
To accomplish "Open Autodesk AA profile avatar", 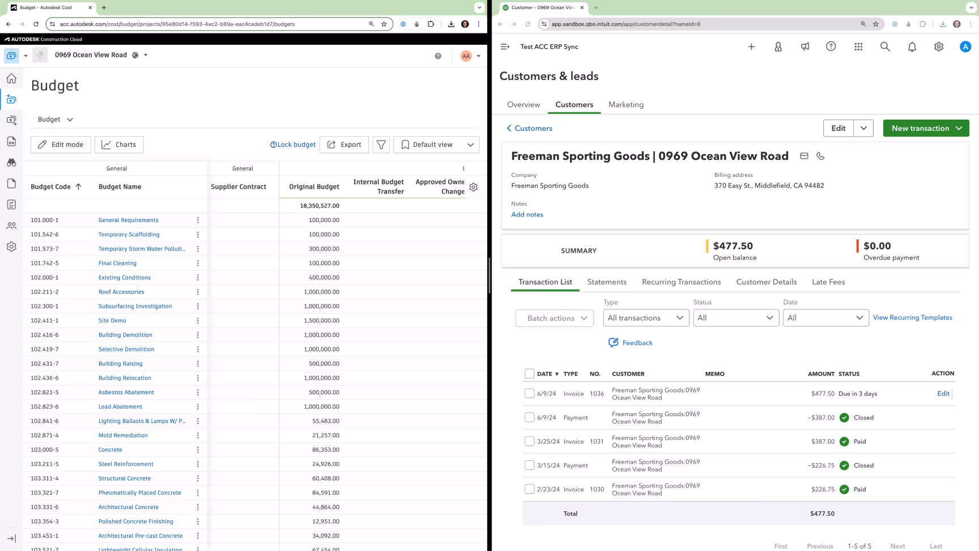I will coord(466,56).
